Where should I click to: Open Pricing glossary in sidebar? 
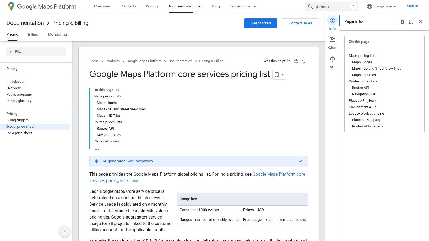point(19,101)
